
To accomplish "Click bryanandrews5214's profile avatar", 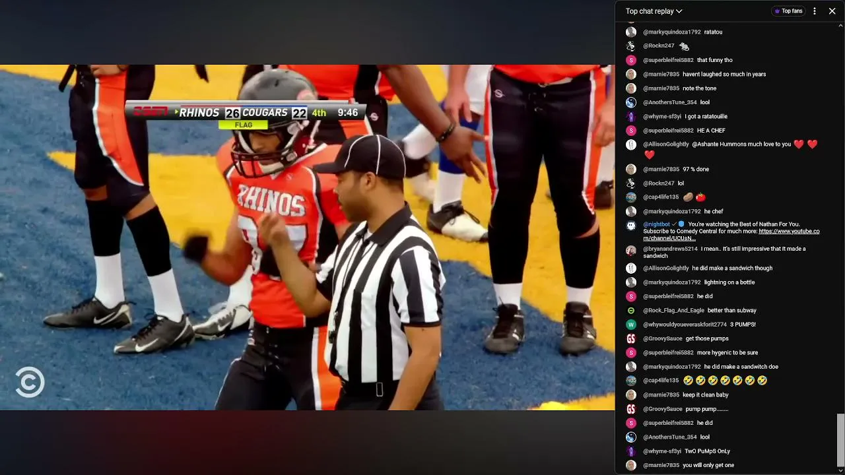I will [631, 250].
